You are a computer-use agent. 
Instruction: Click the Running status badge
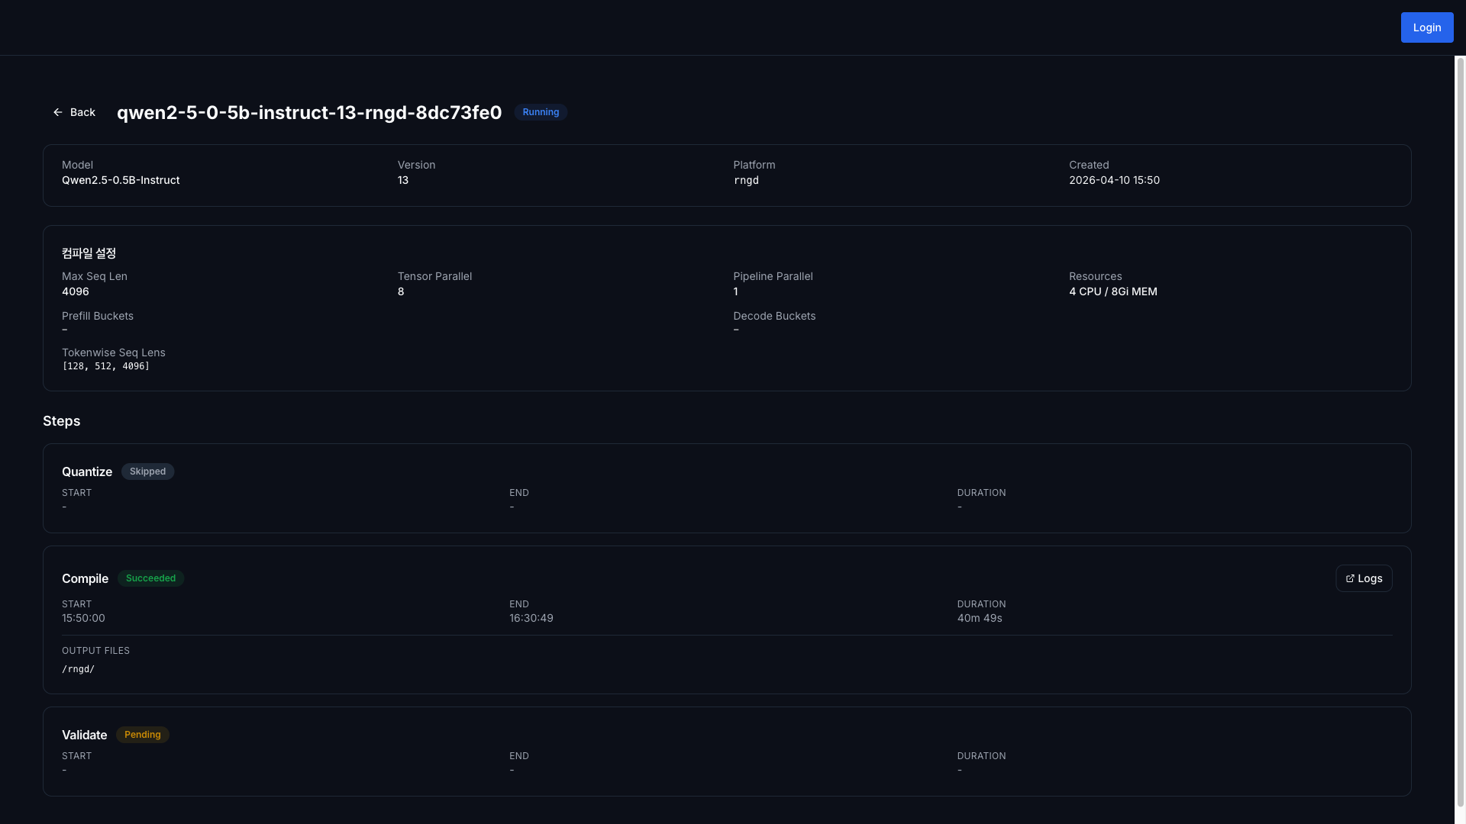[x=541, y=112]
